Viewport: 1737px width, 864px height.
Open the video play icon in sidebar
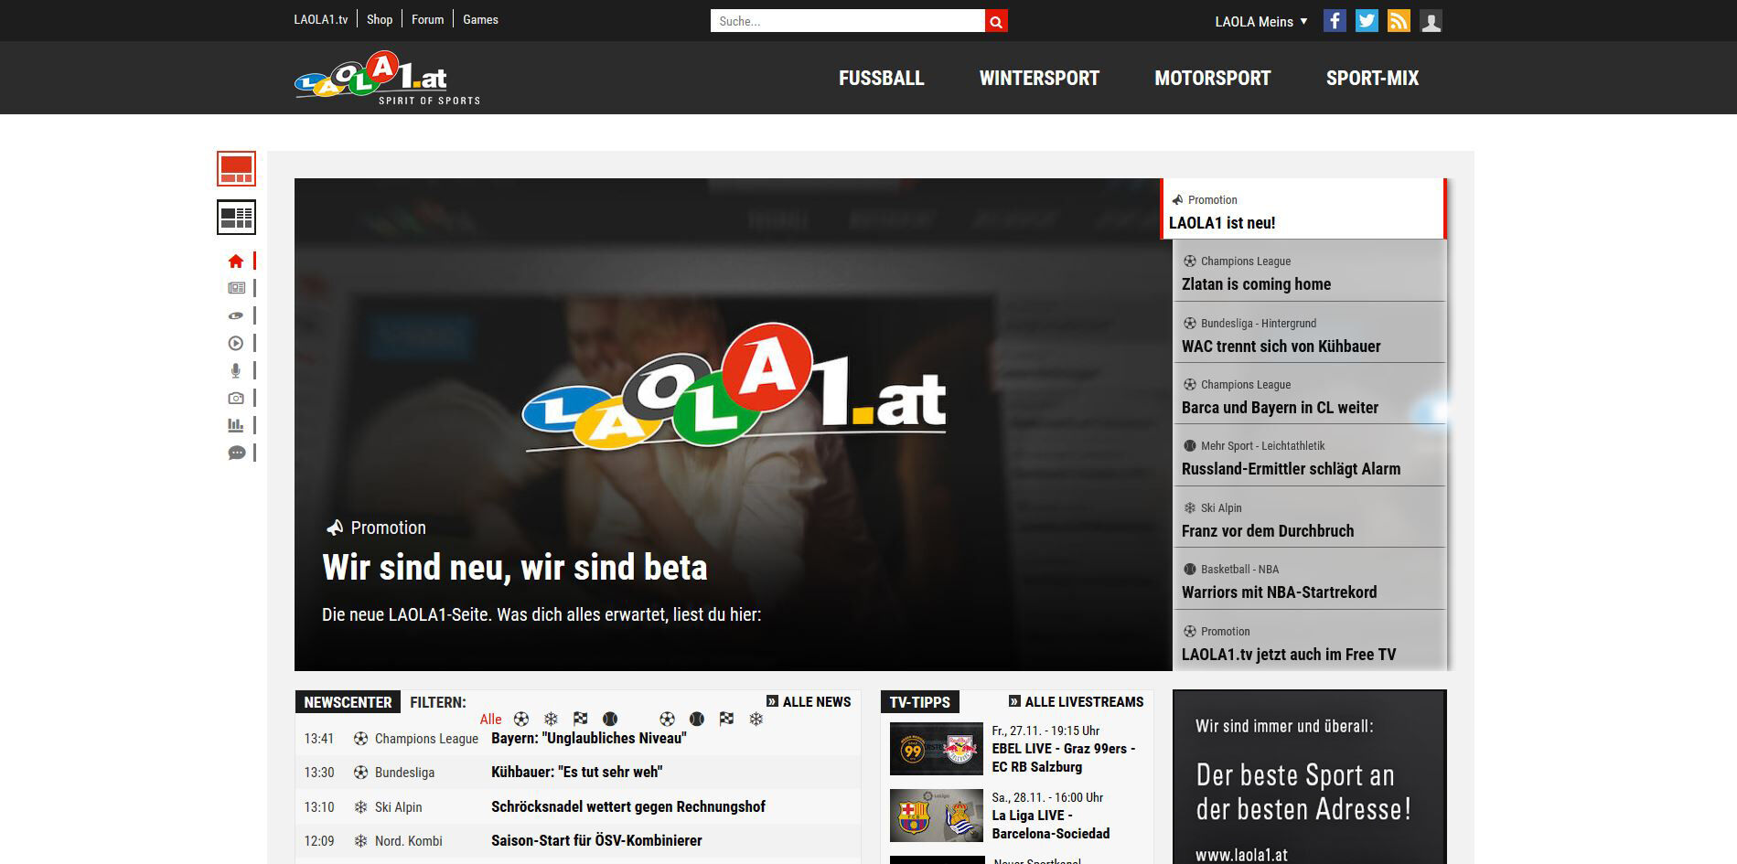point(236,343)
